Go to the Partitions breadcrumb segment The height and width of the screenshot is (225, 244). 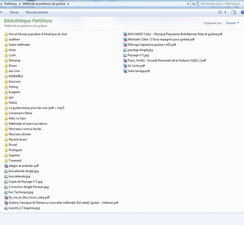[x=11, y=4]
